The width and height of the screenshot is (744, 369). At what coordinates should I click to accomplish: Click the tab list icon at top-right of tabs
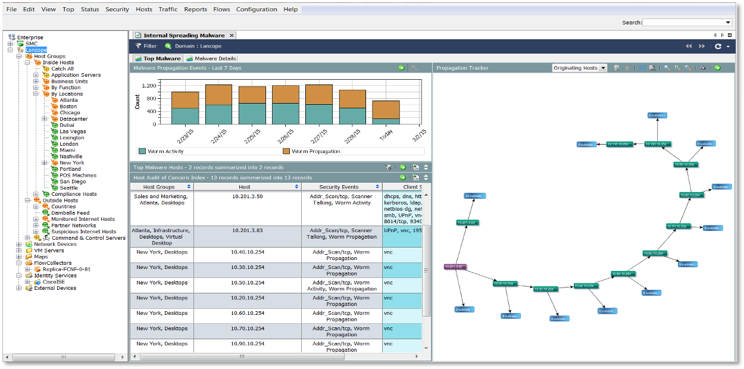click(730, 36)
